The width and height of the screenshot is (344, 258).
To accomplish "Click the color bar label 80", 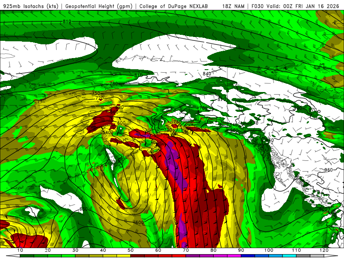I will (x=213, y=250).
